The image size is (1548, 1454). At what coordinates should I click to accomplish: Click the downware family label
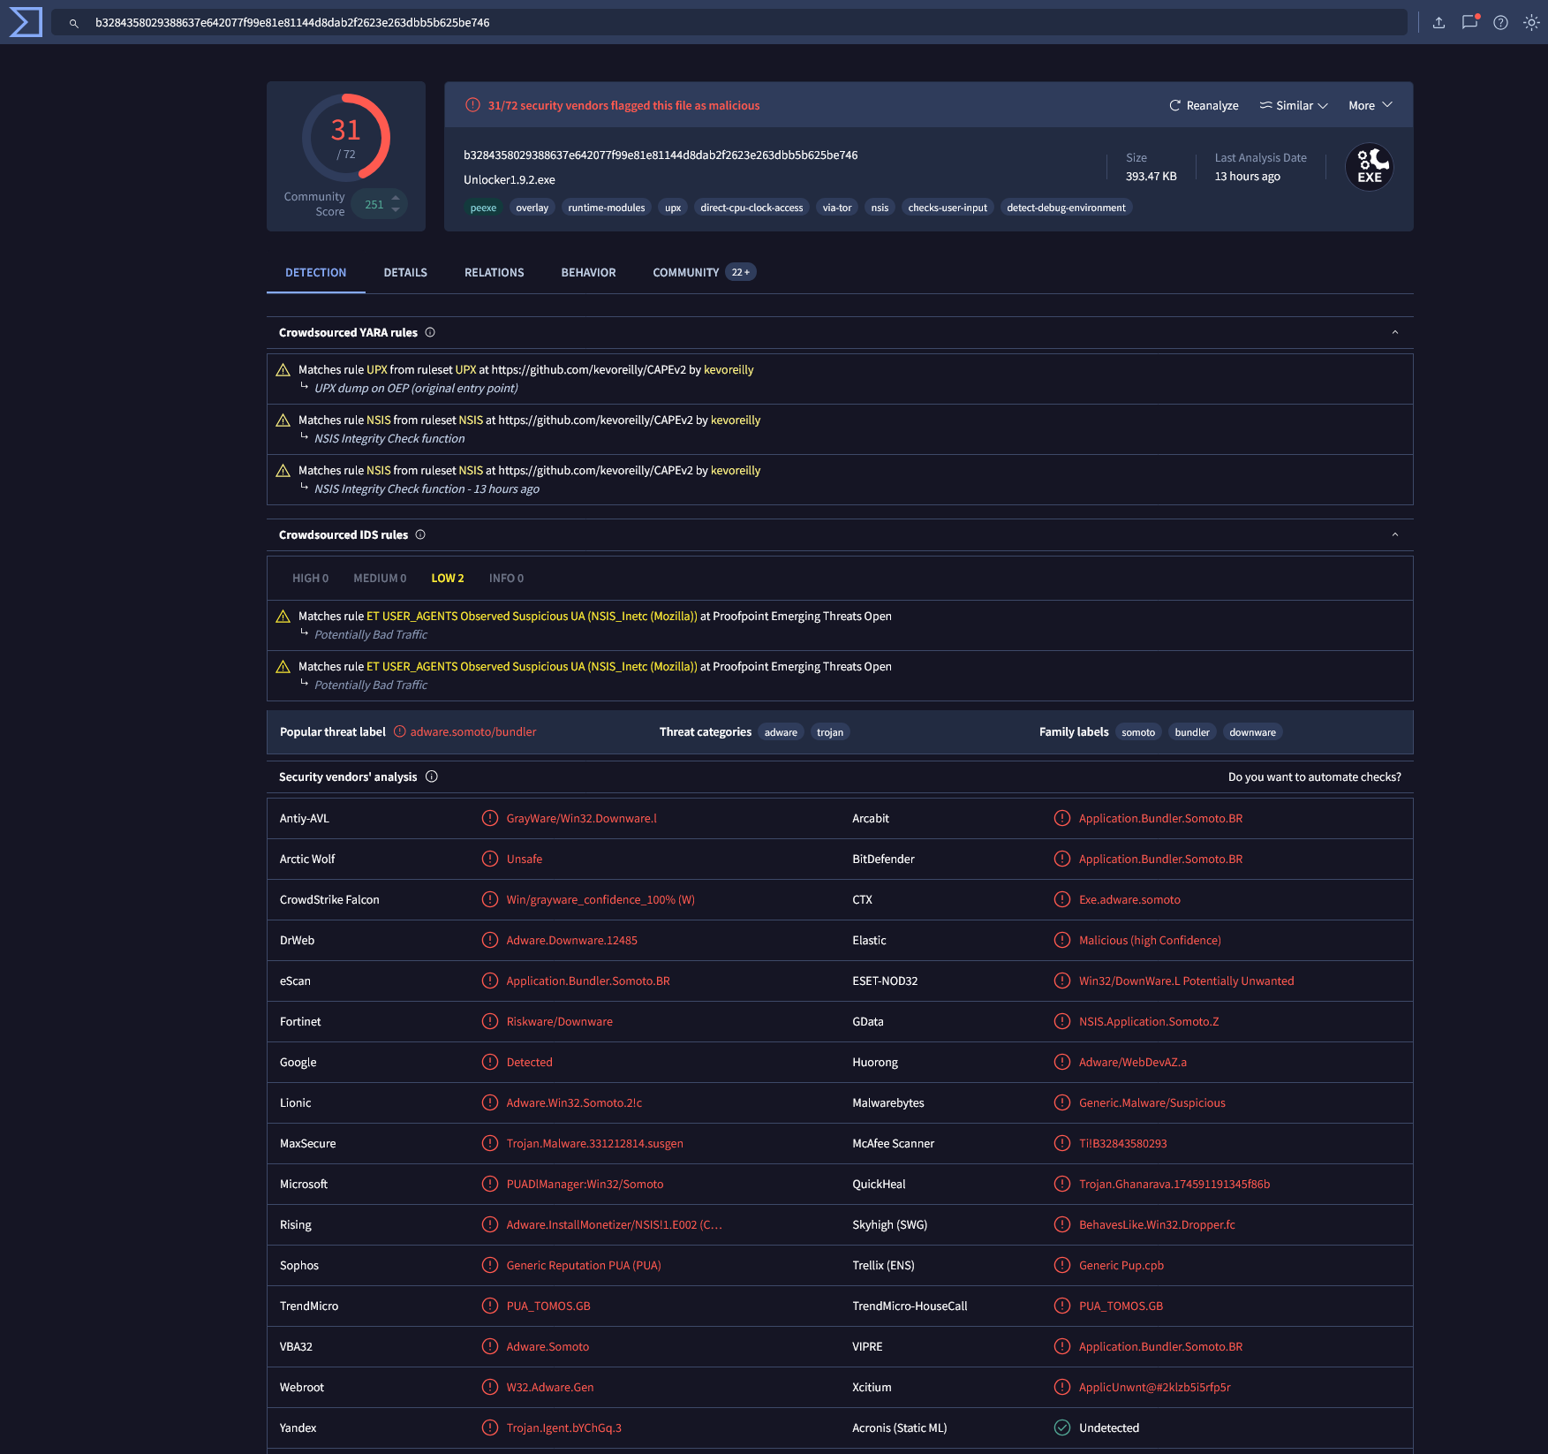coord(1252,732)
